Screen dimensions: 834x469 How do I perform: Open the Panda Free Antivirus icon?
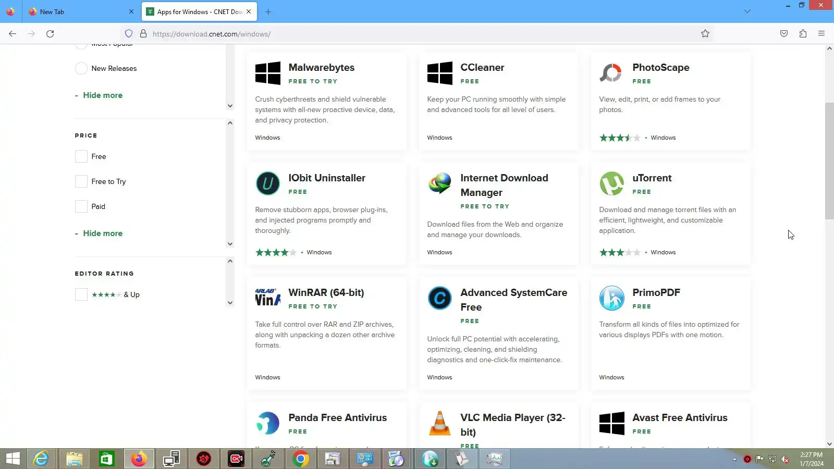[x=268, y=423]
